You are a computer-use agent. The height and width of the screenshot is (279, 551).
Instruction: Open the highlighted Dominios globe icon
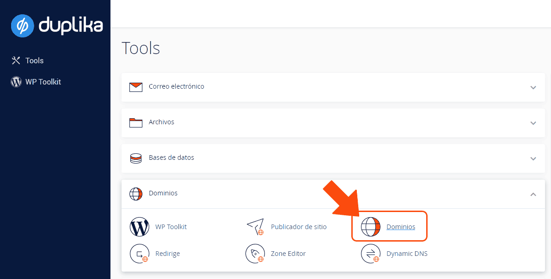click(x=371, y=226)
